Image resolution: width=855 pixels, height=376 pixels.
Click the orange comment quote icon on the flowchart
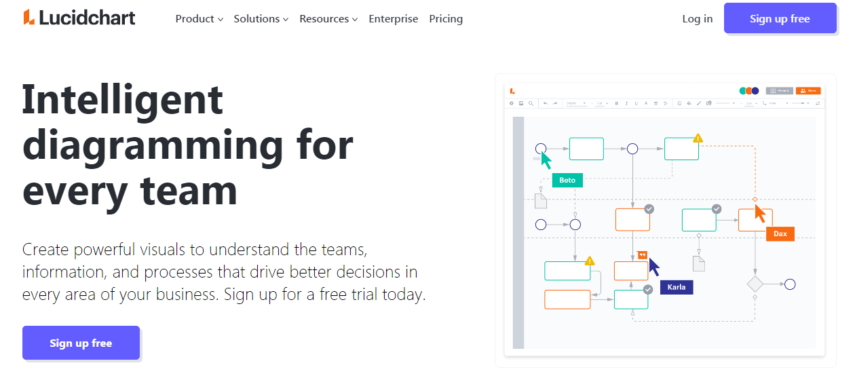pyautogui.click(x=643, y=255)
